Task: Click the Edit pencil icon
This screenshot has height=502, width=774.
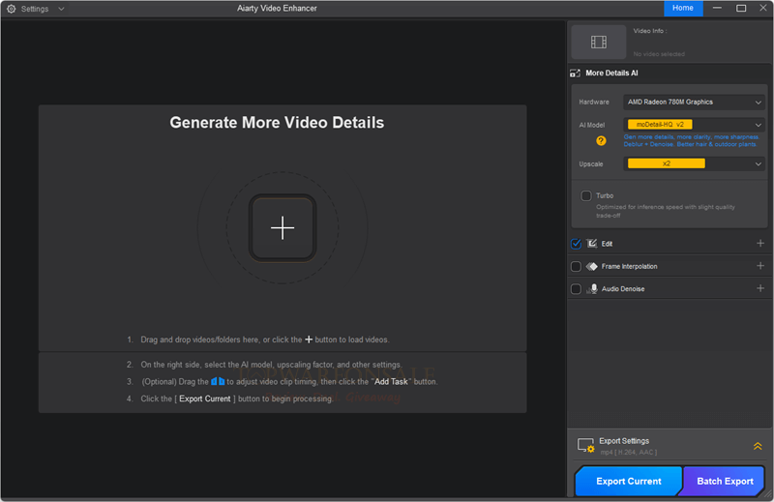Action: (592, 244)
